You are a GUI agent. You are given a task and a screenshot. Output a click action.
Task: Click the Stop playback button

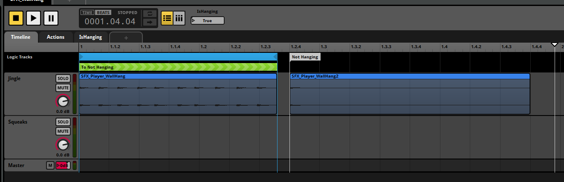click(x=16, y=18)
